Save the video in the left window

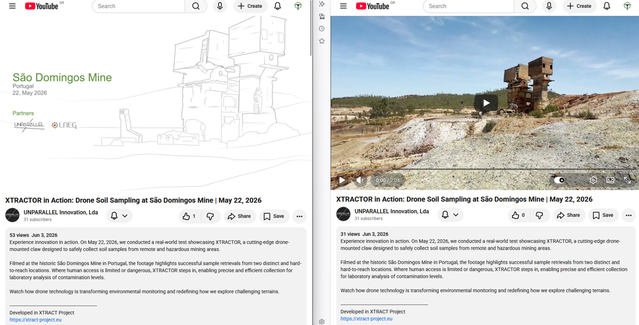[274, 216]
